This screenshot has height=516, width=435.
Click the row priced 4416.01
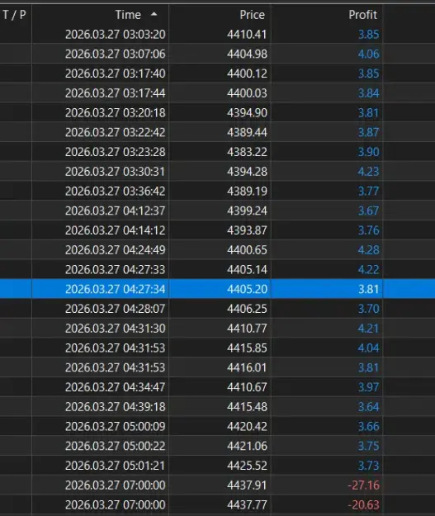(218, 367)
